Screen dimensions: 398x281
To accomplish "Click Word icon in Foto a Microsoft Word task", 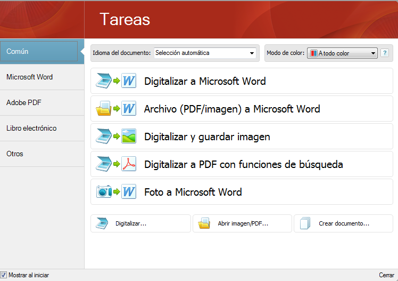I will pos(129,192).
